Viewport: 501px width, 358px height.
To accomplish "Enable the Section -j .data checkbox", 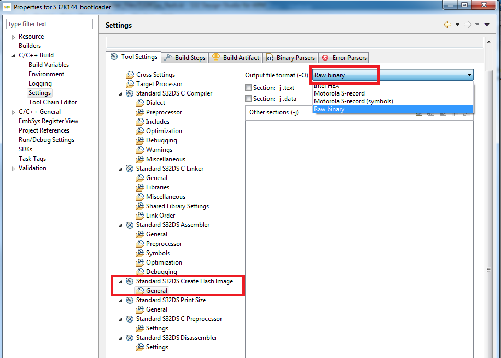I will coord(249,98).
